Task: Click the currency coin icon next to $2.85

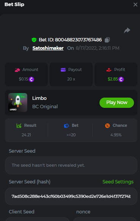Action: (121, 79)
